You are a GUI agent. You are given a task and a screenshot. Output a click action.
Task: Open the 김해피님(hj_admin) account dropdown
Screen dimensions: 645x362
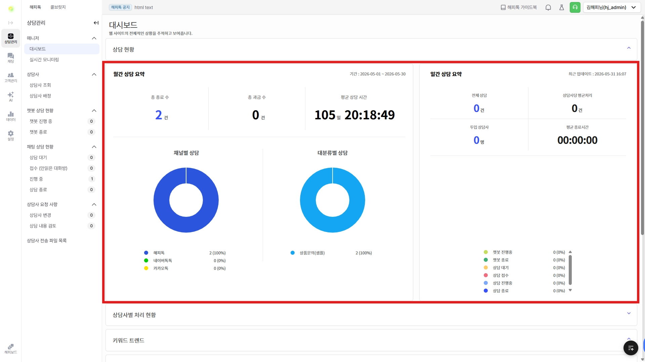point(612,7)
